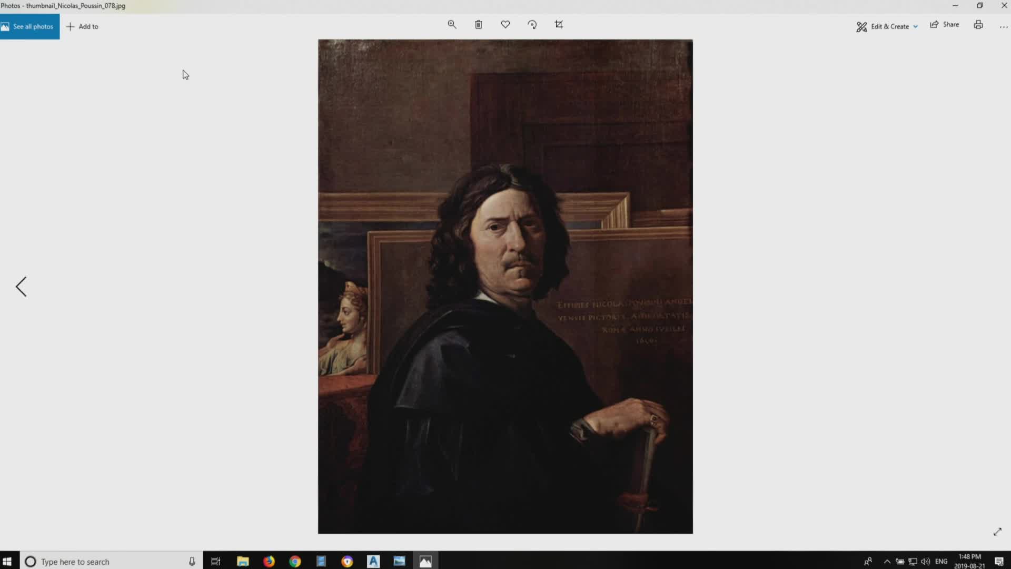
Task: Print the photo with printer icon
Action: tap(978, 25)
